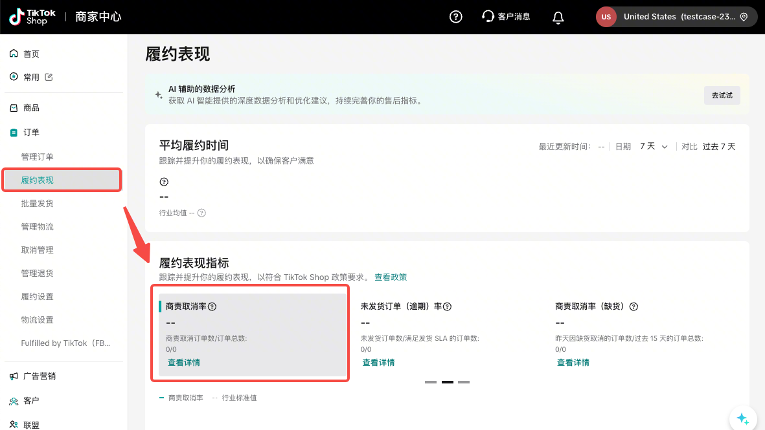The height and width of the screenshot is (430, 765).
Task: Click 查看详情 under 未发货订单（逾期）率
Action: 378,363
